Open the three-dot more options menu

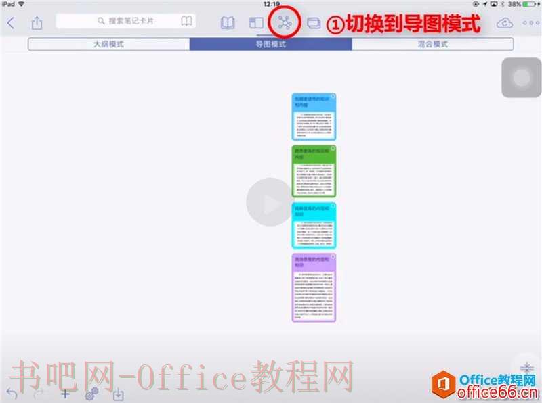pos(531,23)
